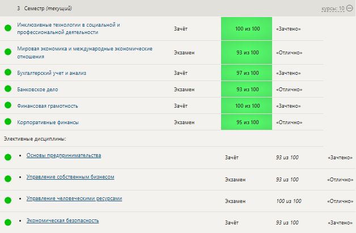Click «Зачтено» result for Бухгалтерский учет

[x=289, y=73]
